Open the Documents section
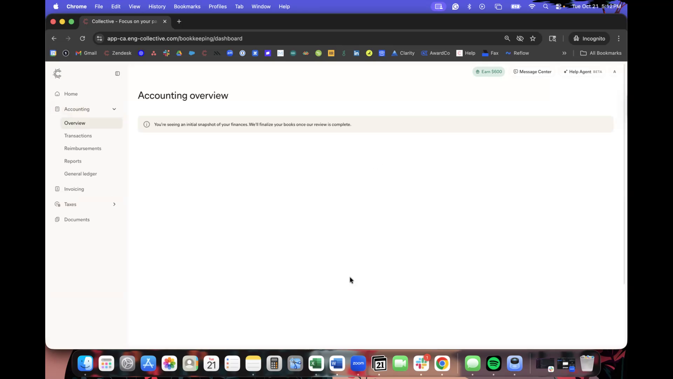 tap(77, 220)
